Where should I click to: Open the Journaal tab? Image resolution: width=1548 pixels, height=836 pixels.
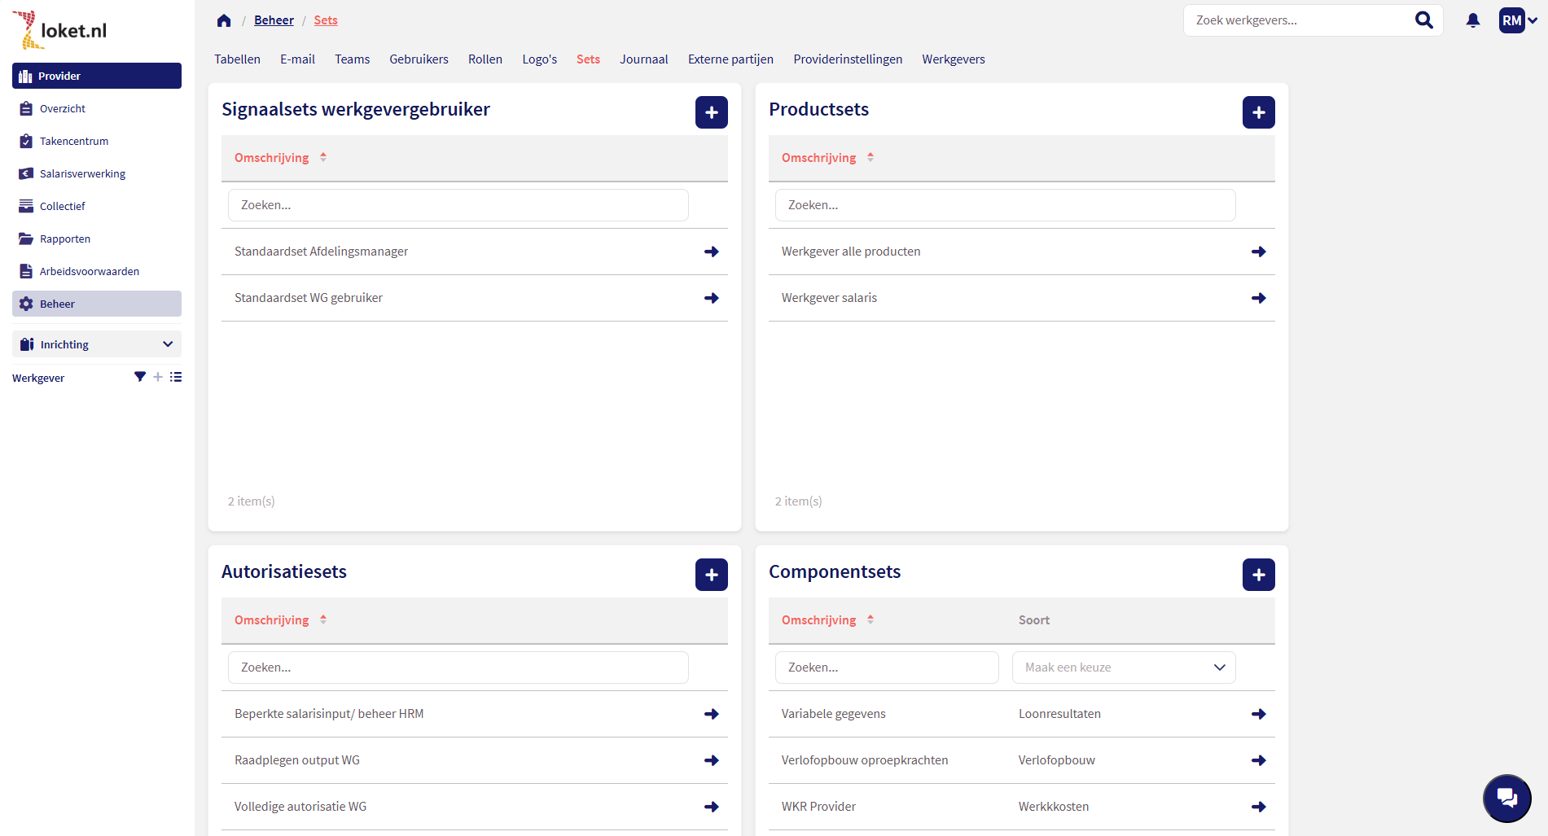coord(643,59)
